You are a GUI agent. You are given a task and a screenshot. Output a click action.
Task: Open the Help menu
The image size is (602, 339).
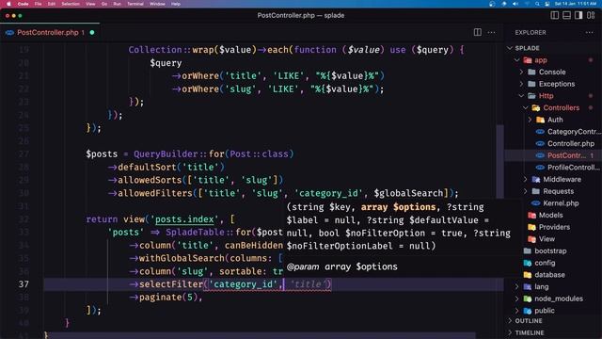(176, 4)
